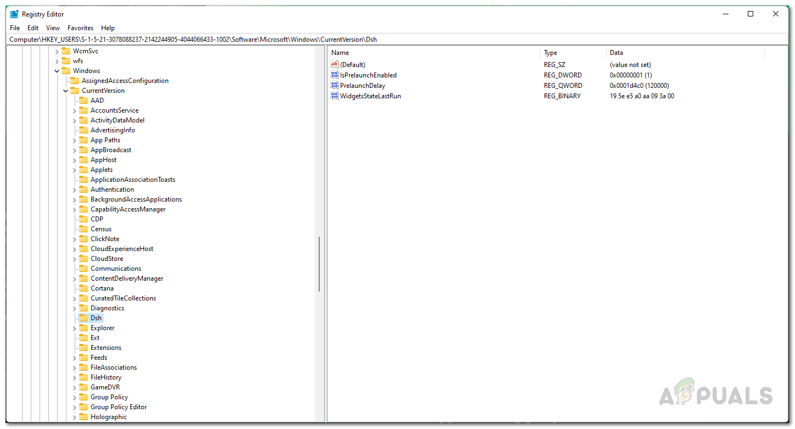Viewport: 795px width, 429px height.
Task: Select the BackgroundAccessApplications key
Action: (x=136, y=199)
